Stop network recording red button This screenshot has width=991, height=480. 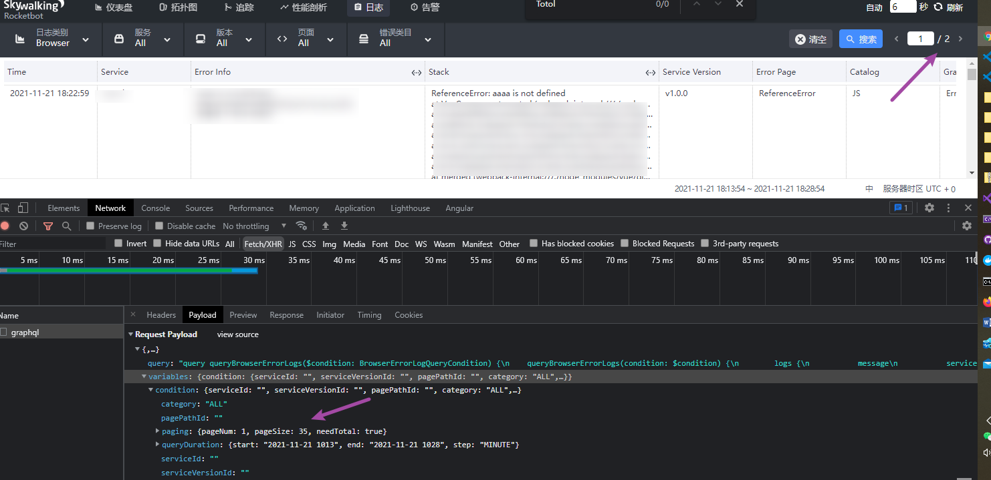tap(5, 226)
